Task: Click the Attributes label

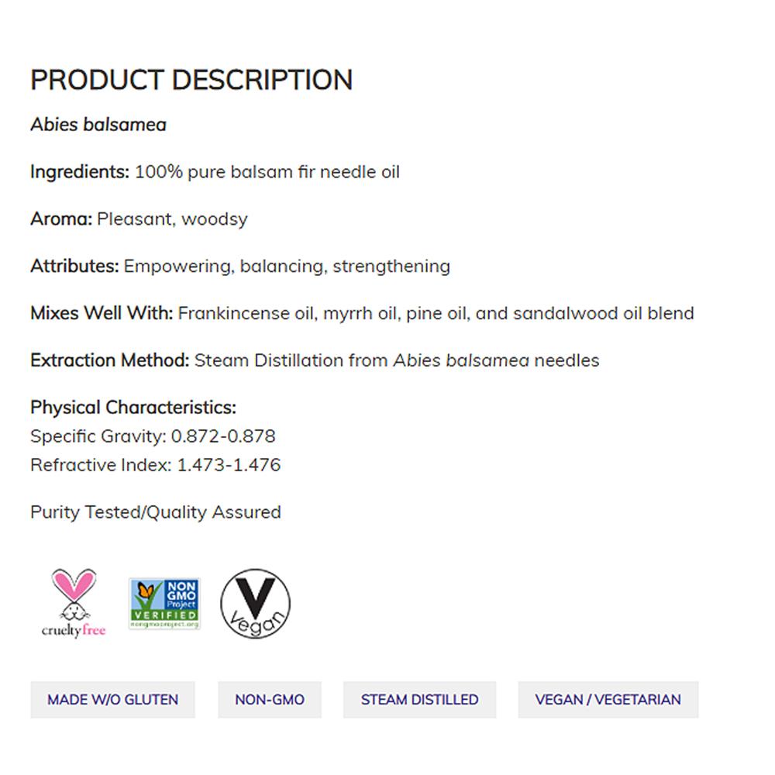Action: (x=75, y=266)
